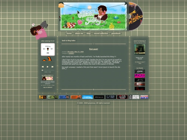Viewport: 187px width, 140px height.
Task: Skip forward in the music player
Action: [x=53, y=67]
